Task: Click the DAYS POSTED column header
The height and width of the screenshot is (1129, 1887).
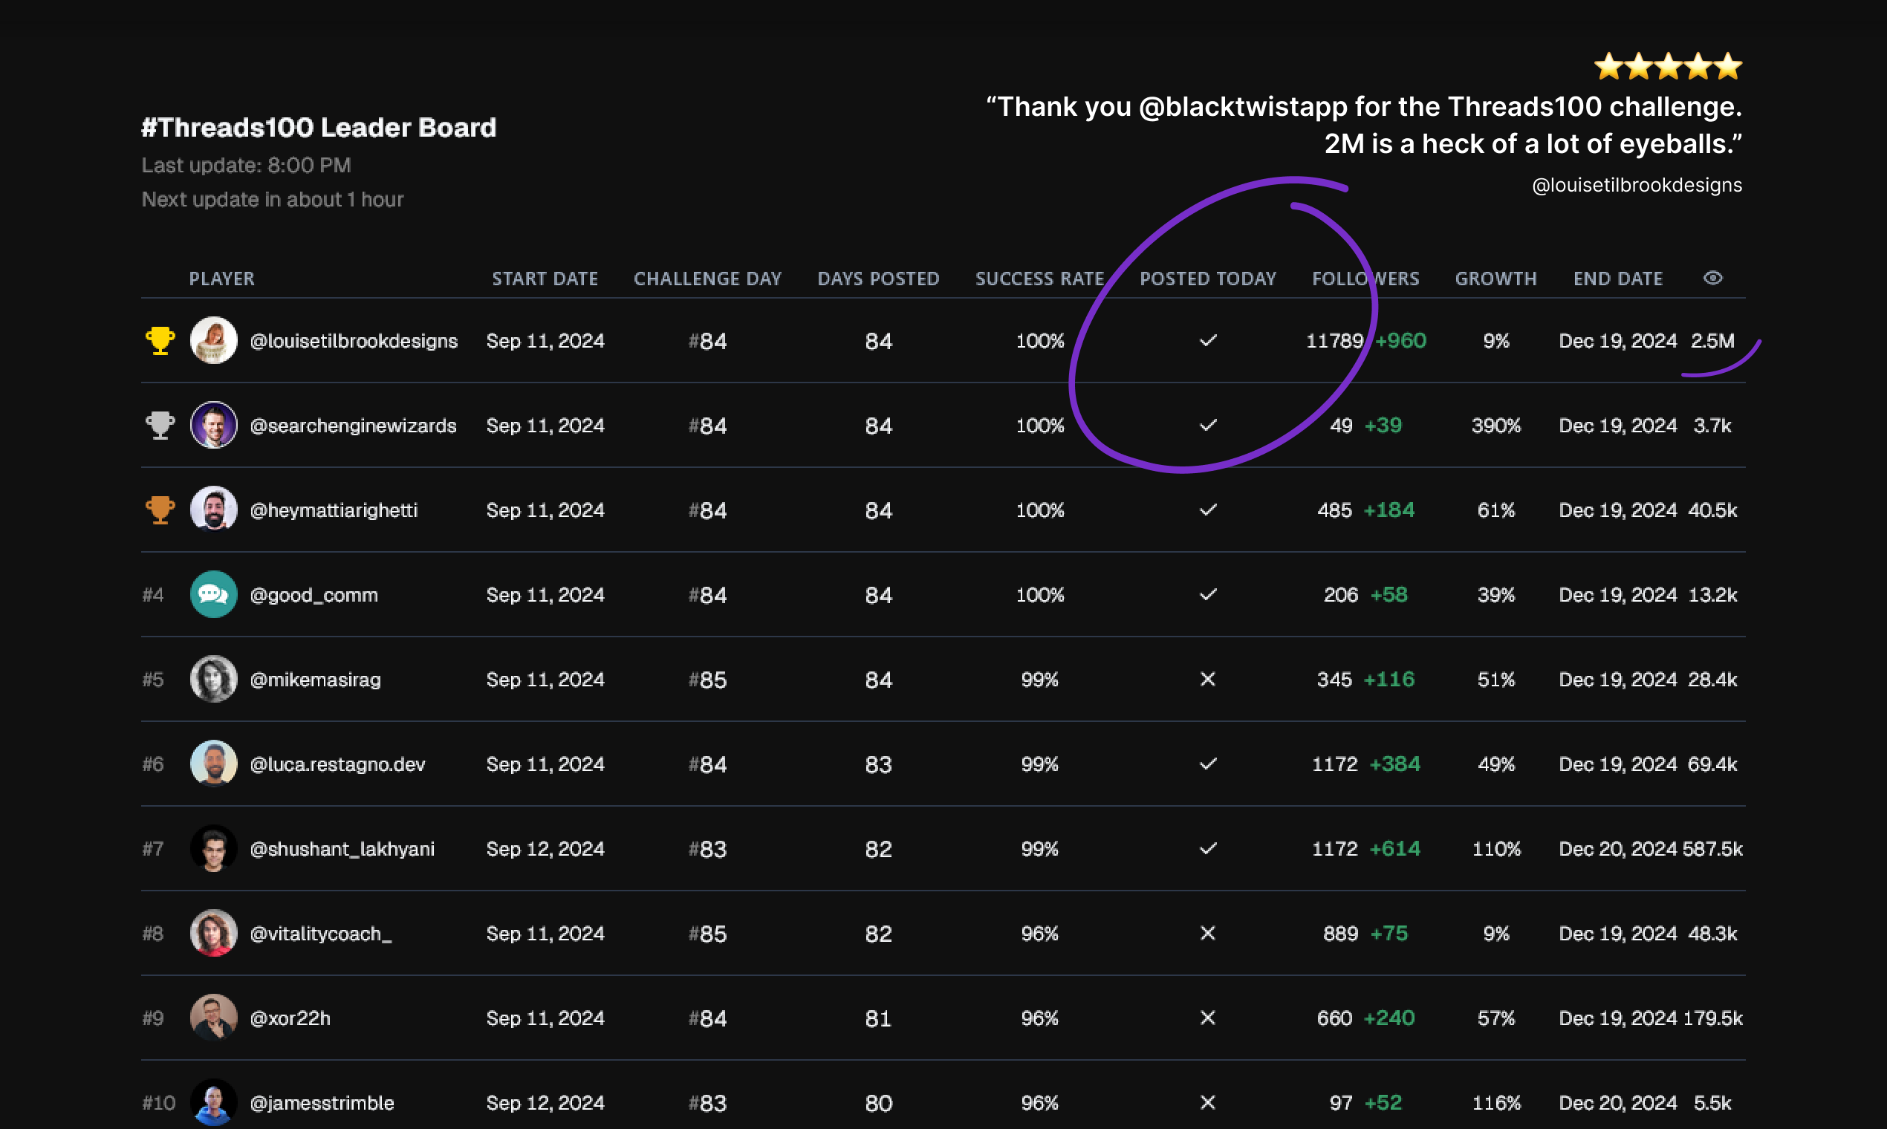Action: 878,279
